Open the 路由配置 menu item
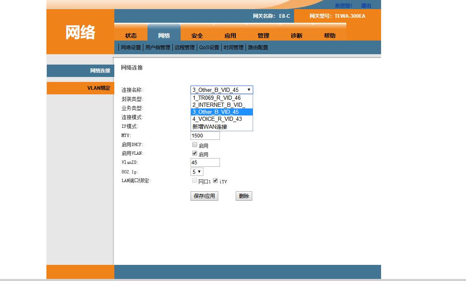The width and height of the screenshot is (466, 281). pyautogui.click(x=258, y=47)
